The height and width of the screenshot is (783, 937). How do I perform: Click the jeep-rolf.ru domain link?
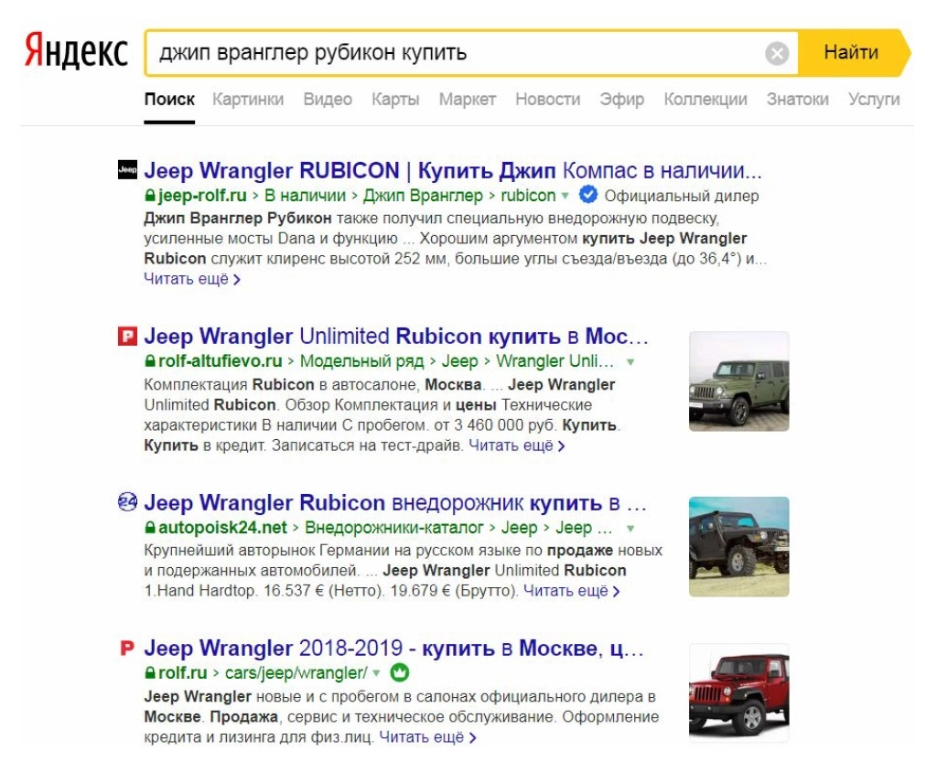click(x=202, y=196)
